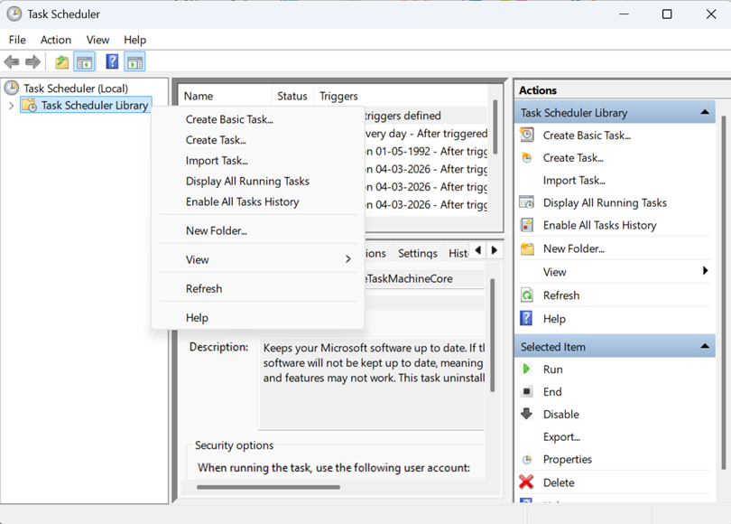Click the green Run arrow icon
The width and height of the screenshot is (731, 524).
click(526, 370)
